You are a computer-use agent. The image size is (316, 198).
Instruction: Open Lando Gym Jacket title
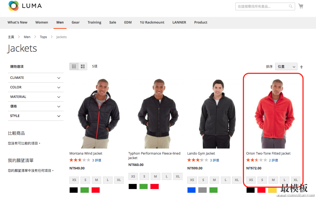coord(201,153)
